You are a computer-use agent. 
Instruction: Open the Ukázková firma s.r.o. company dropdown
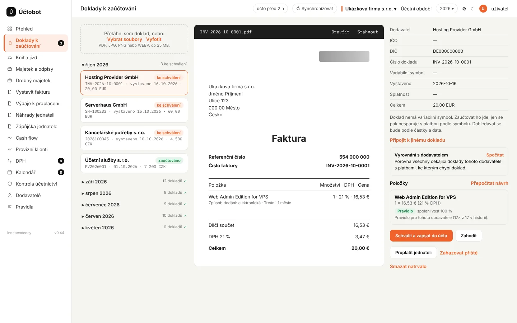tap(371, 9)
